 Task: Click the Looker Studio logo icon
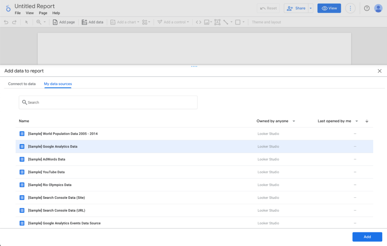(x=8, y=8)
